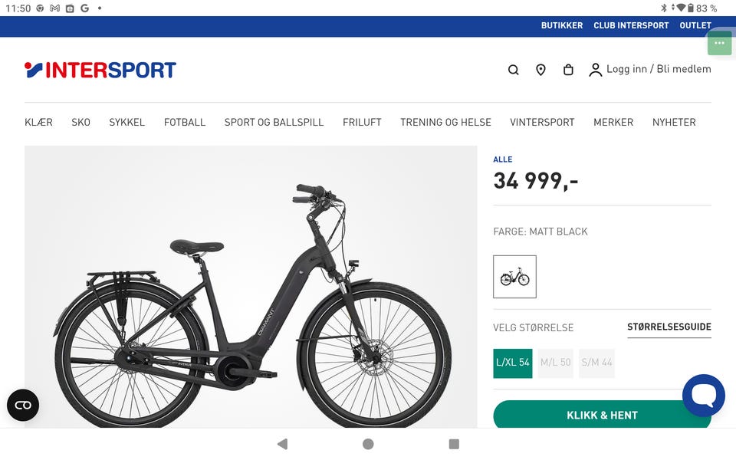736x460 pixels.
Task: Click the black accessibility glasses icon
Action: (x=23, y=405)
